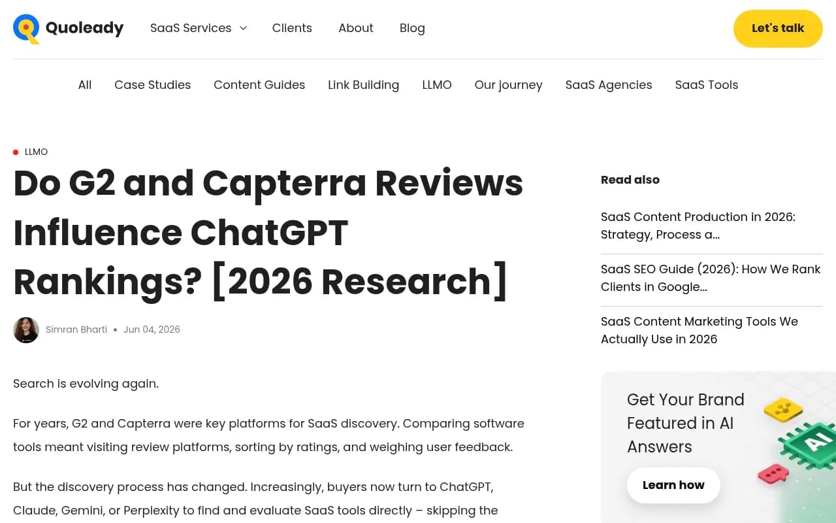Click Simran Bharti's author avatar
Image resolution: width=836 pixels, height=523 pixels.
tap(26, 330)
